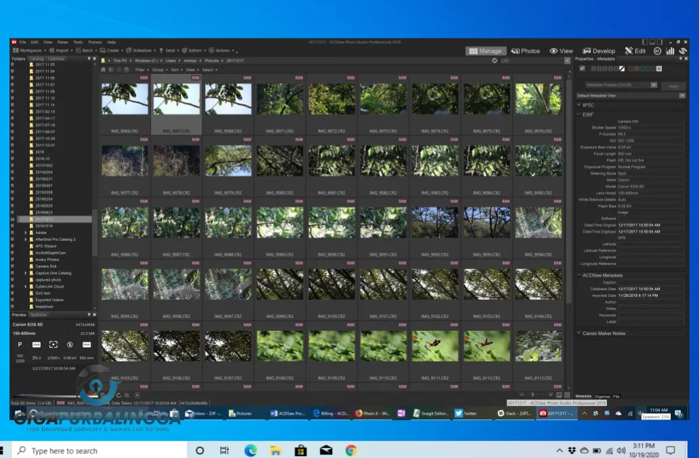Open File Explorer from Windows taskbar
Viewport: 699px width, 458px height.
pos(275,451)
